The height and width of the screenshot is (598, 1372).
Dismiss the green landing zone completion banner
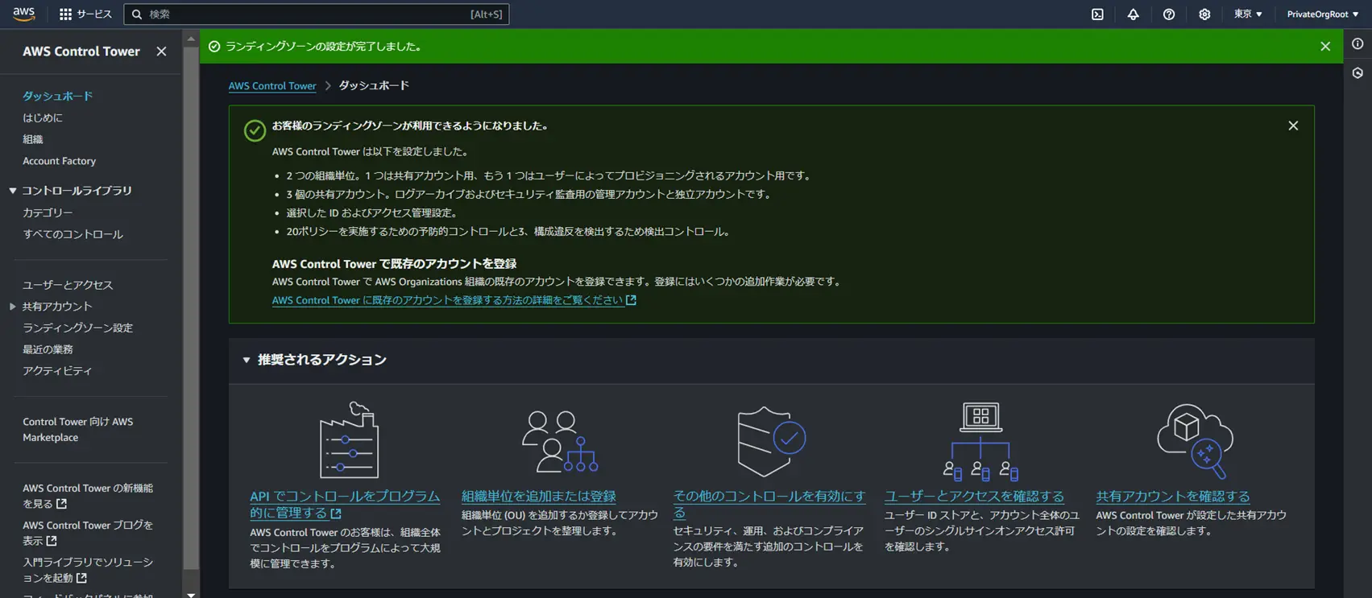1325,47
